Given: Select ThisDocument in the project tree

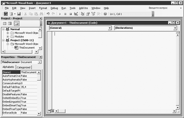Looking at the screenshot, I should (27, 47).
